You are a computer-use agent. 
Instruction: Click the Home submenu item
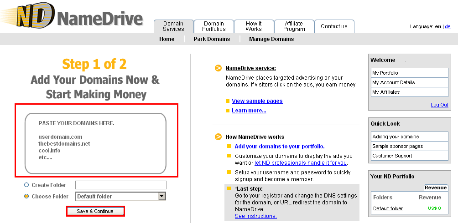pos(167,39)
